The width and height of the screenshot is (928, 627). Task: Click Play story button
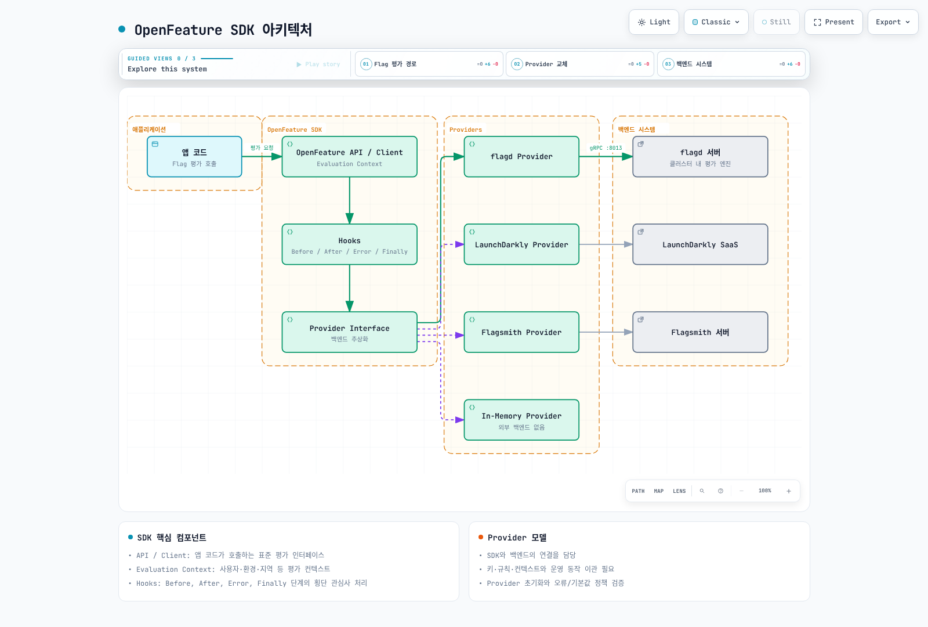click(318, 64)
